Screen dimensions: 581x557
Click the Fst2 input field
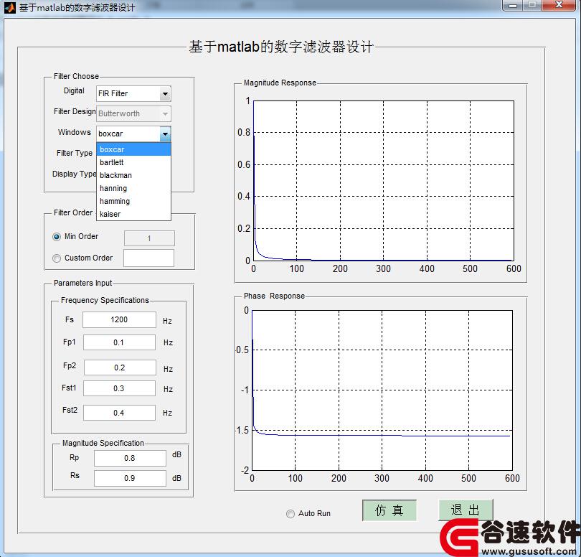[119, 413]
